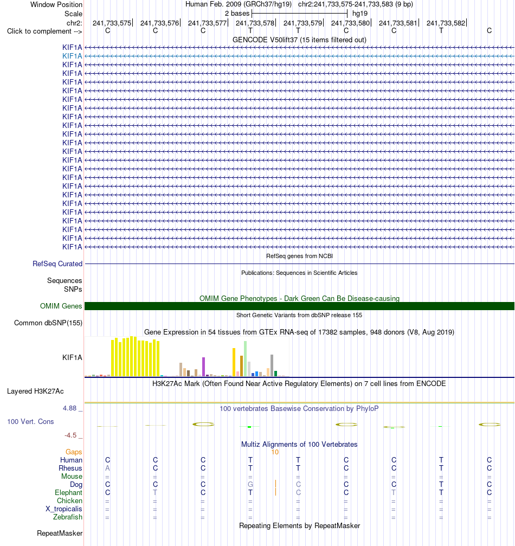Click the '2 bases' scale bar
The image size is (515, 546).
(299, 14)
